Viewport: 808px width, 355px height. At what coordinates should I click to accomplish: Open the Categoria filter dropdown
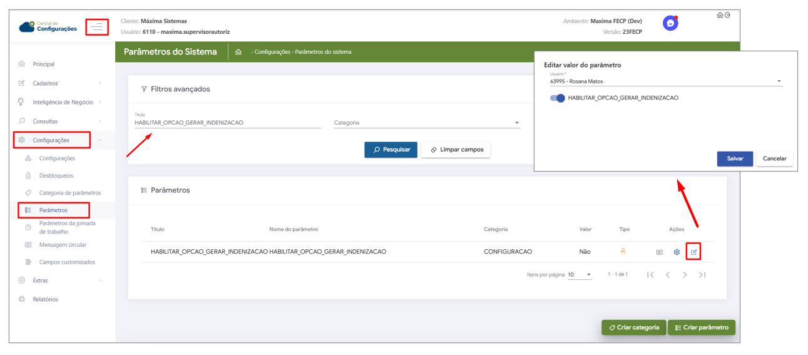click(x=427, y=123)
